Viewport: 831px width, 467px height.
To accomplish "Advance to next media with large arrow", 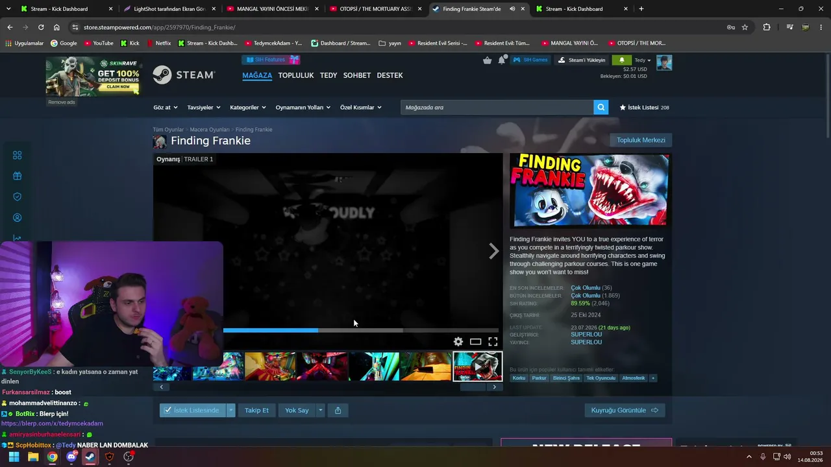I will pyautogui.click(x=494, y=251).
